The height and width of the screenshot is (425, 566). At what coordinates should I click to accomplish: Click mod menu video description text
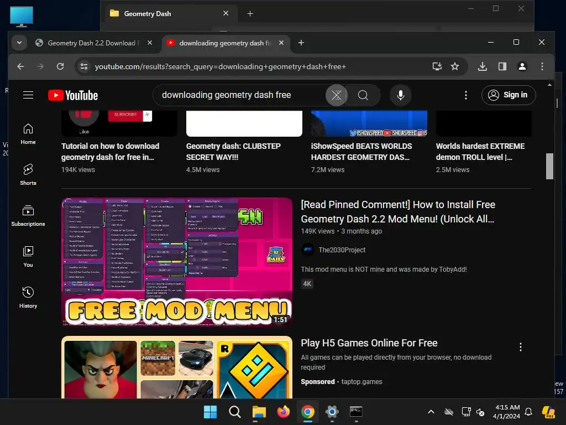click(384, 269)
